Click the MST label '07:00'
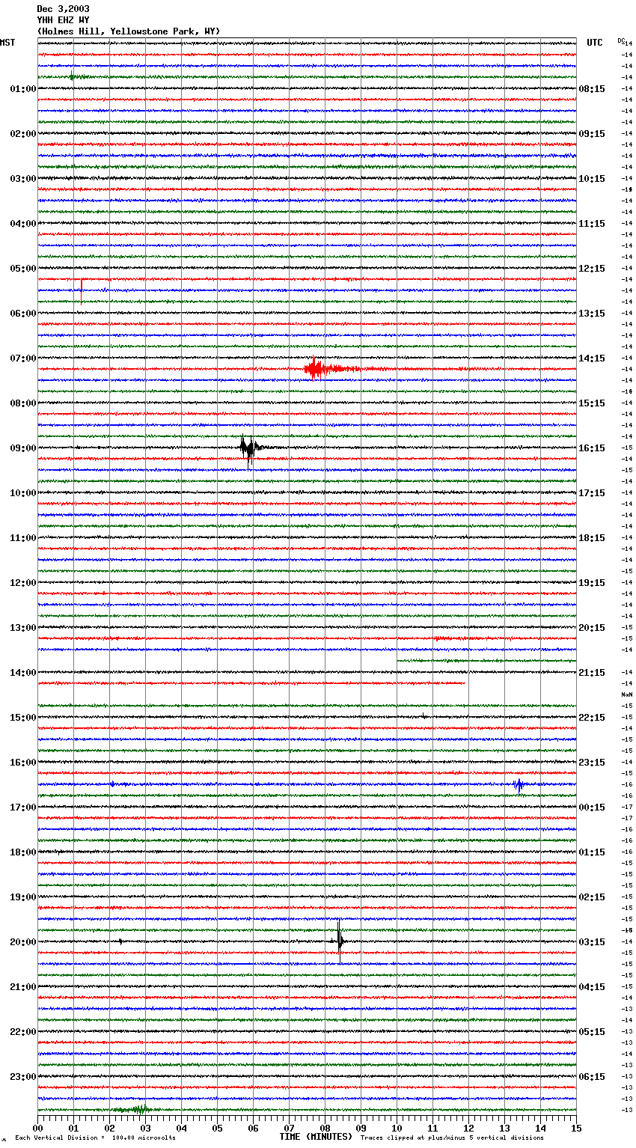 coord(23,358)
